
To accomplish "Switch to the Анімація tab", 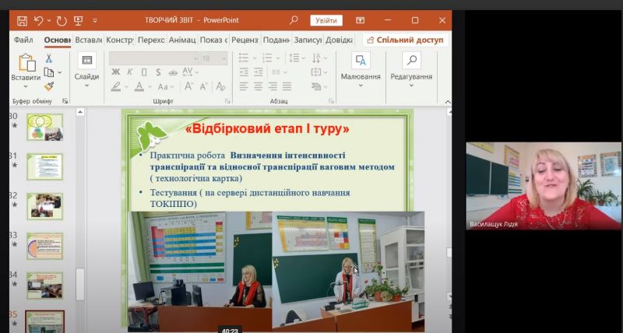I will click(182, 40).
